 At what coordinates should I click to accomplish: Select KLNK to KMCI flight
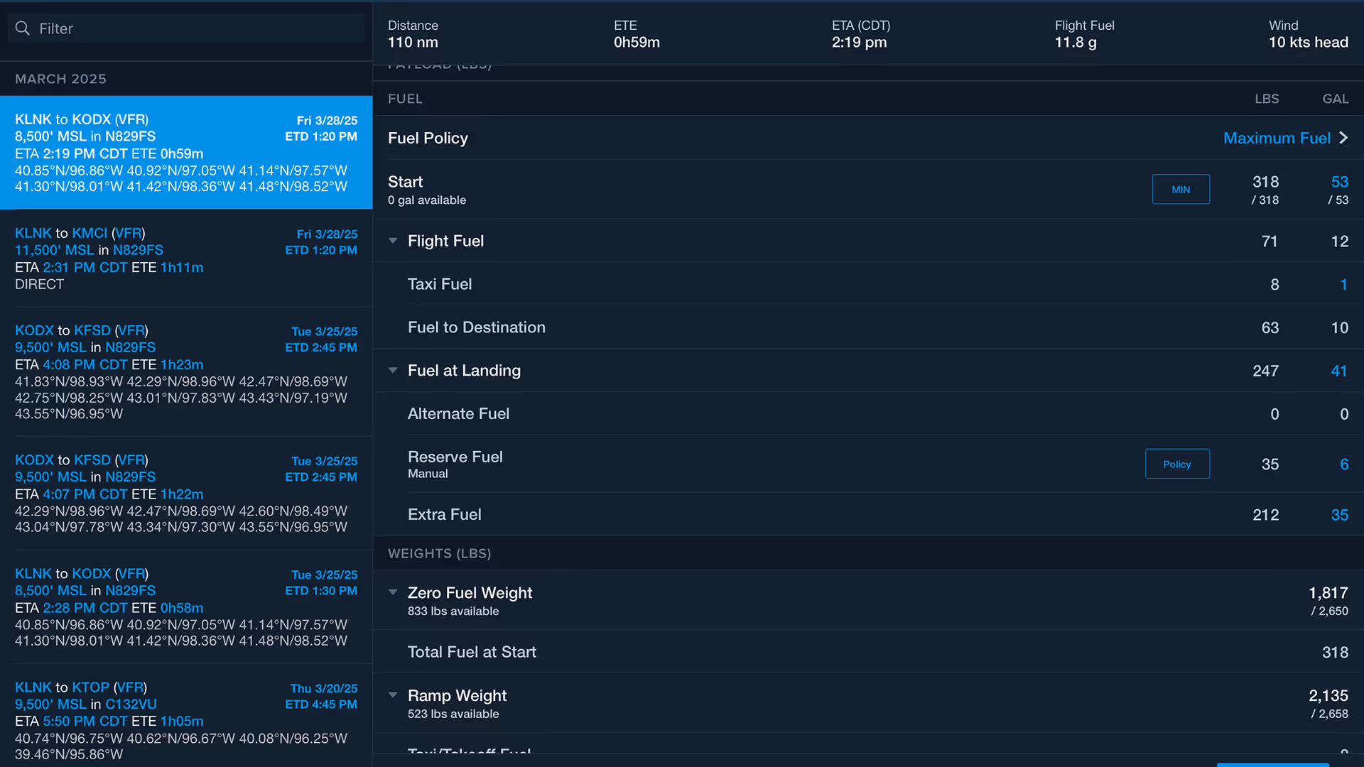(x=186, y=259)
